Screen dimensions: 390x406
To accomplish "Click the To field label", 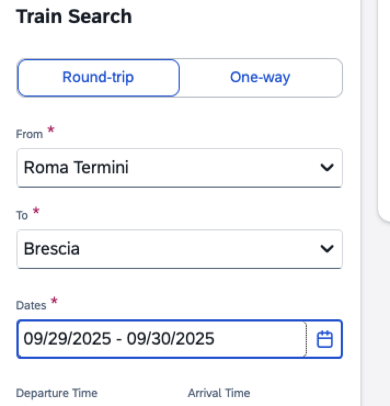I will pyautogui.click(x=22, y=216).
